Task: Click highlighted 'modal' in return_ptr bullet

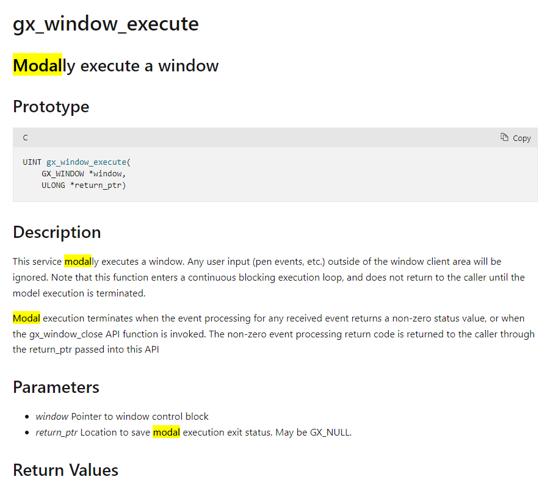Action: click(167, 432)
